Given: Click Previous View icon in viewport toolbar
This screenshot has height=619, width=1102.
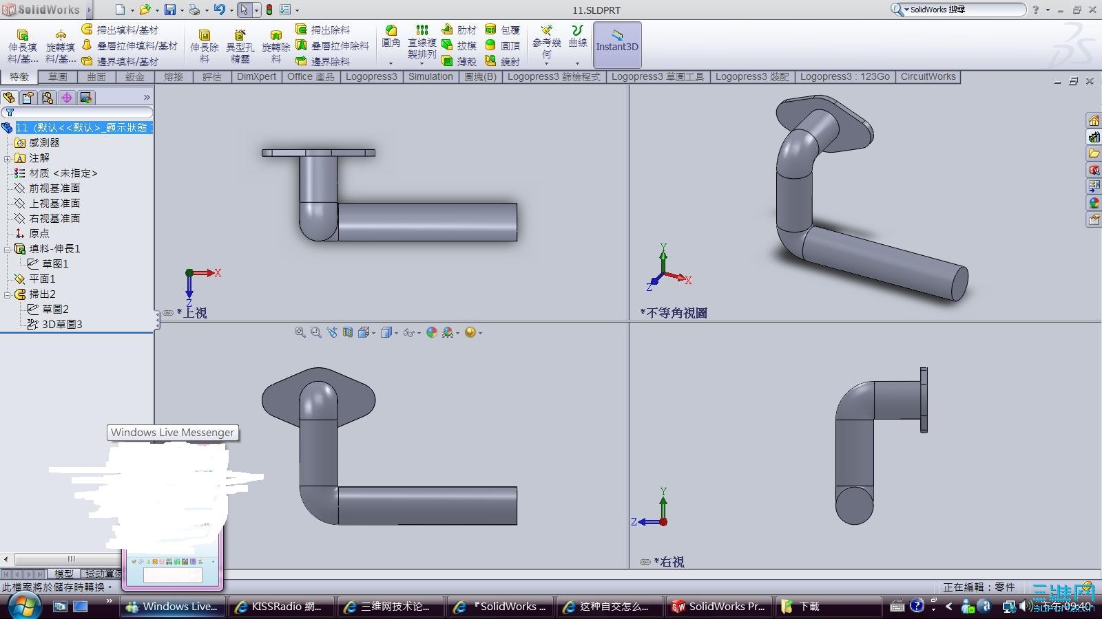Looking at the screenshot, I should (332, 332).
